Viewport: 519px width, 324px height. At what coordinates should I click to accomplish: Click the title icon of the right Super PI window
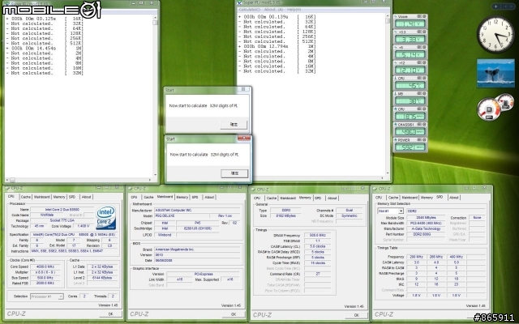point(240,3)
